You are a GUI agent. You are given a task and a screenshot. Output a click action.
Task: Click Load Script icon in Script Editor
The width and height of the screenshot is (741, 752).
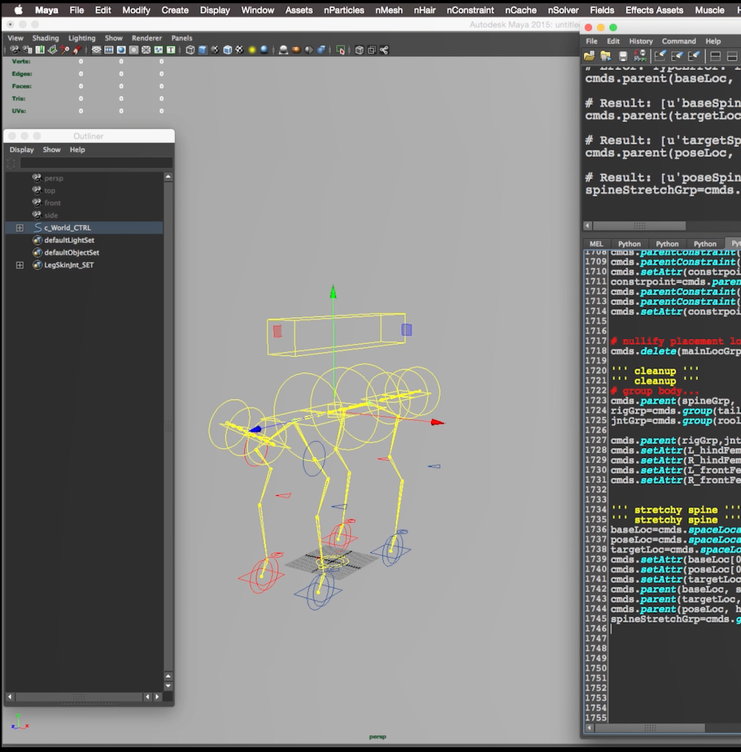590,57
